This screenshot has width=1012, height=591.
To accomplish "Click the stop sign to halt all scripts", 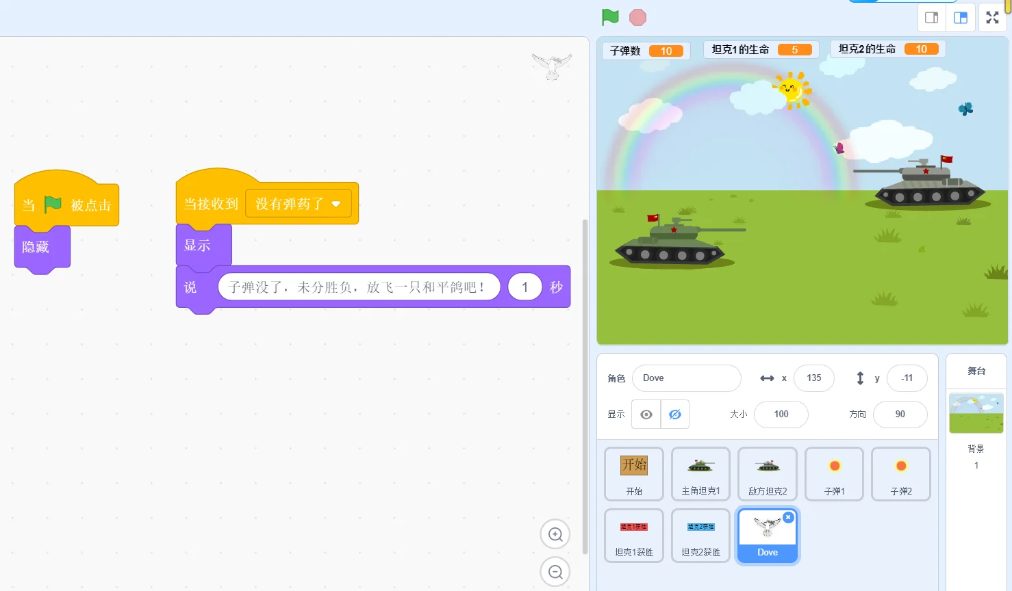I will [x=637, y=18].
